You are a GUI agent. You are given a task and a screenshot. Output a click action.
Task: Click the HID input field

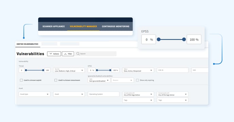200,70
